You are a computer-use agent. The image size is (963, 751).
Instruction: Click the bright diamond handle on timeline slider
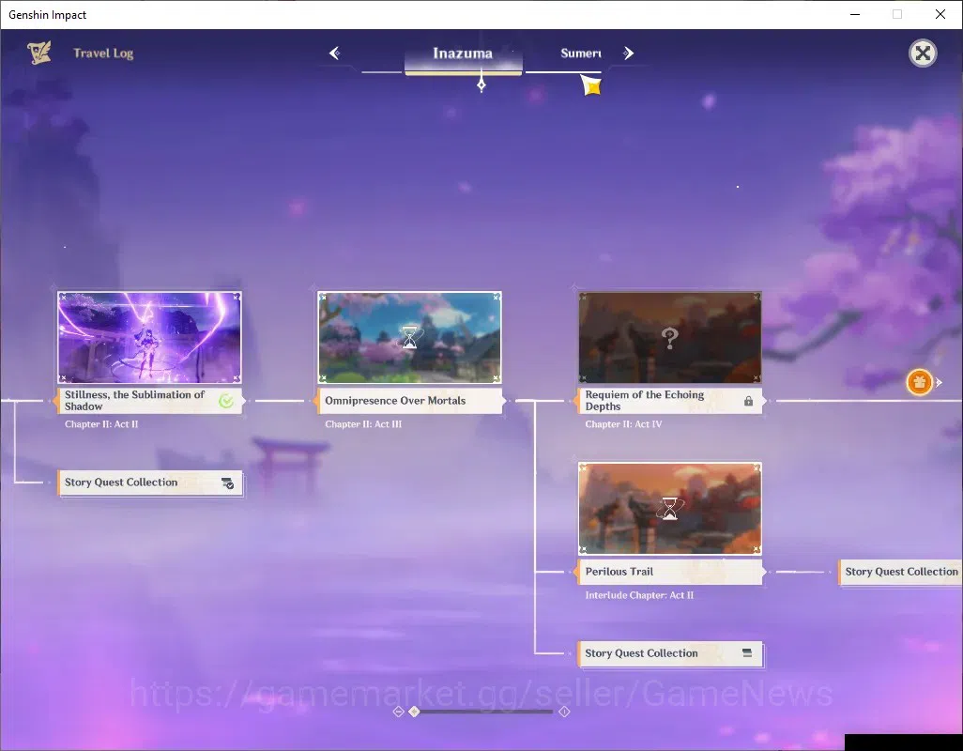415,711
